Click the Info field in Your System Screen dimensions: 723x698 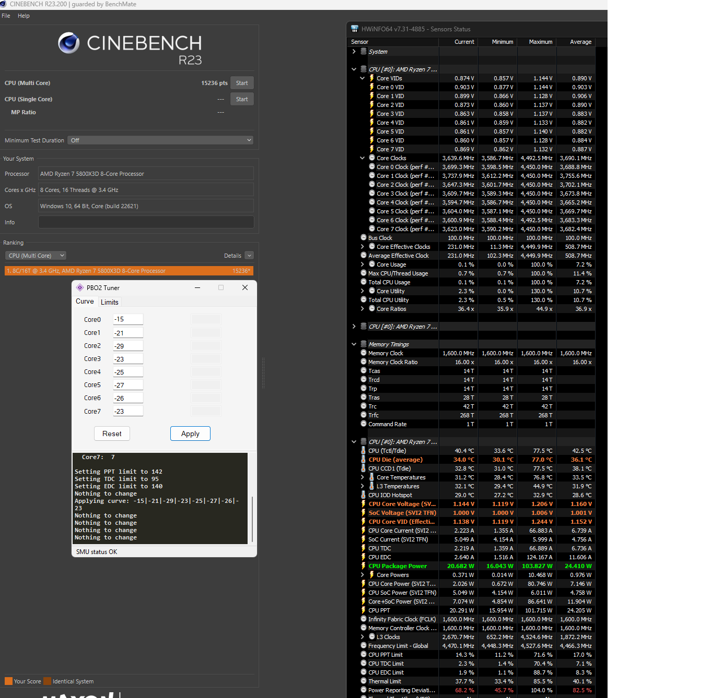pos(146,222)
